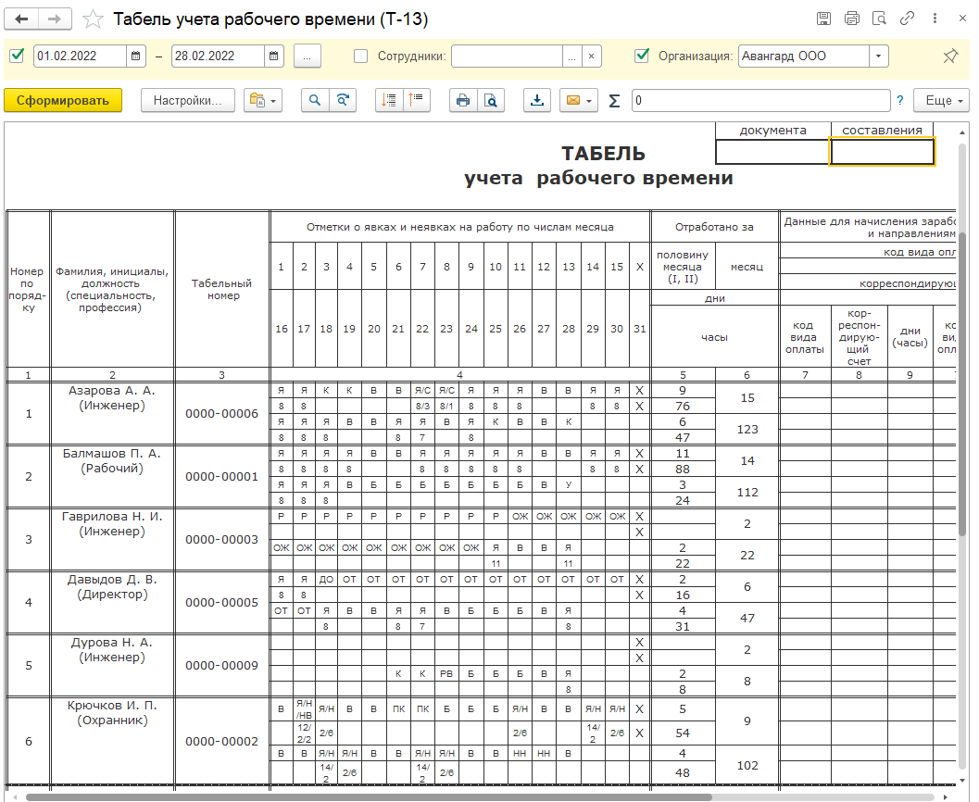Open the send by email dropdown arrow

pyautogui.click(x=590, y=101)
